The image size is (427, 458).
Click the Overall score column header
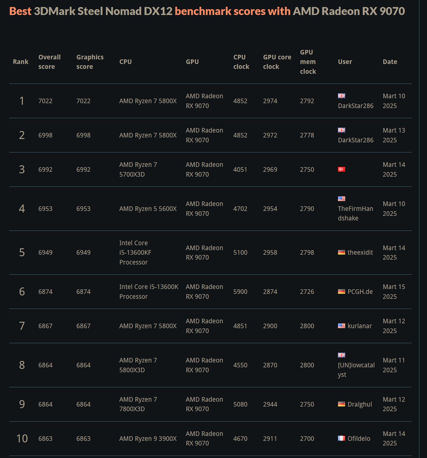(x=50, y=62)
